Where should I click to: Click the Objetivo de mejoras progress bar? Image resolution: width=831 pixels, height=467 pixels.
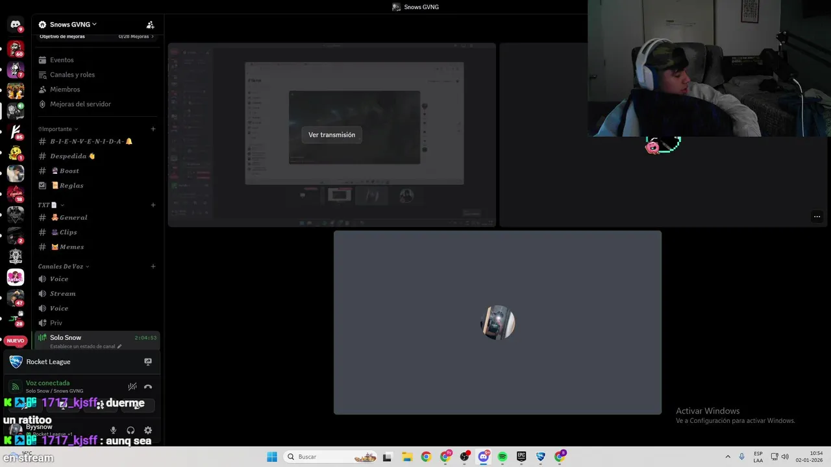point(97,36)
